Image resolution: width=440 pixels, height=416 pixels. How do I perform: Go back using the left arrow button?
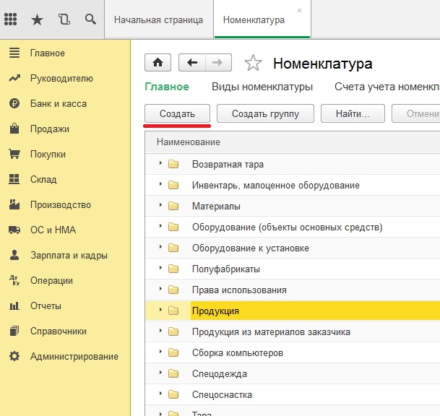(x=192, y=63)
